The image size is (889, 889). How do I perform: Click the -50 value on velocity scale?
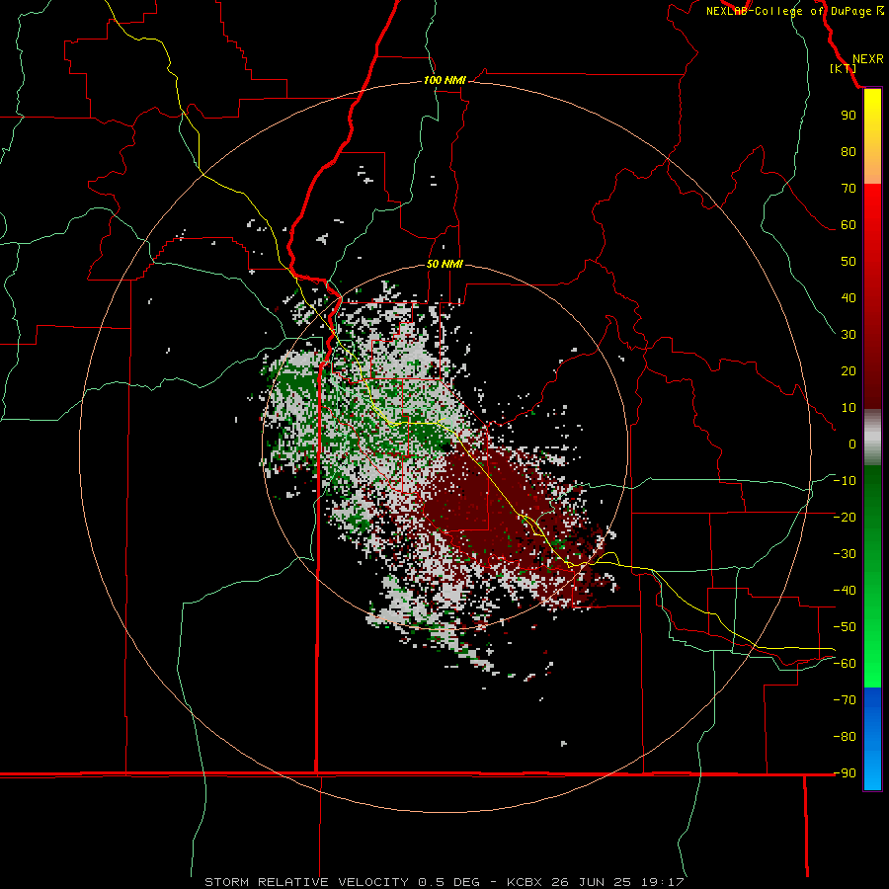pyautogui.click(x=845, y=627)
